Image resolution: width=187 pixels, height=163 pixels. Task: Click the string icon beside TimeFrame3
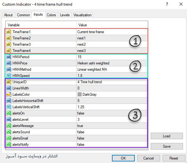9,44
